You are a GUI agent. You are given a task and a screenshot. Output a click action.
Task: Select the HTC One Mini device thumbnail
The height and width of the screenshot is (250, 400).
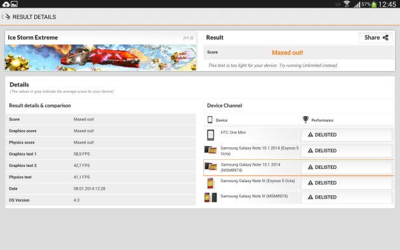210,135
